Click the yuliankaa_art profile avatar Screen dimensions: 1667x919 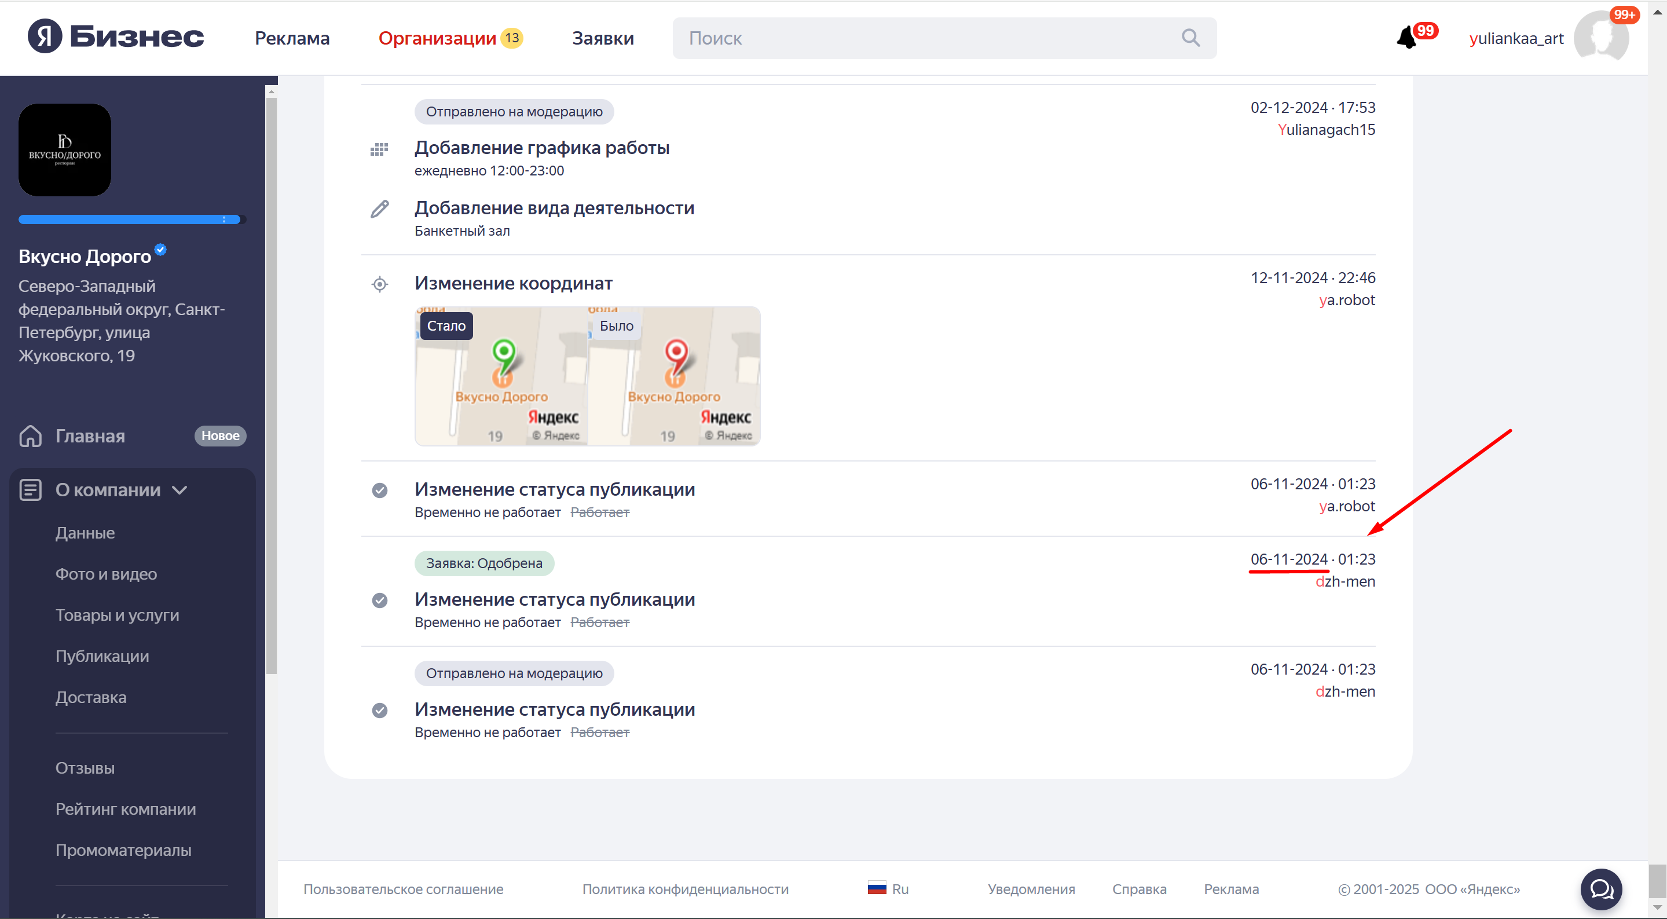click(x=1600, y=38)
